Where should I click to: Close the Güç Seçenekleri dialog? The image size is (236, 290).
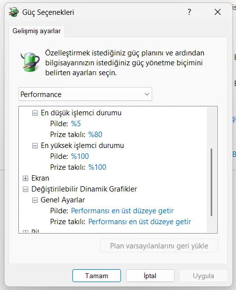(218, 12)
